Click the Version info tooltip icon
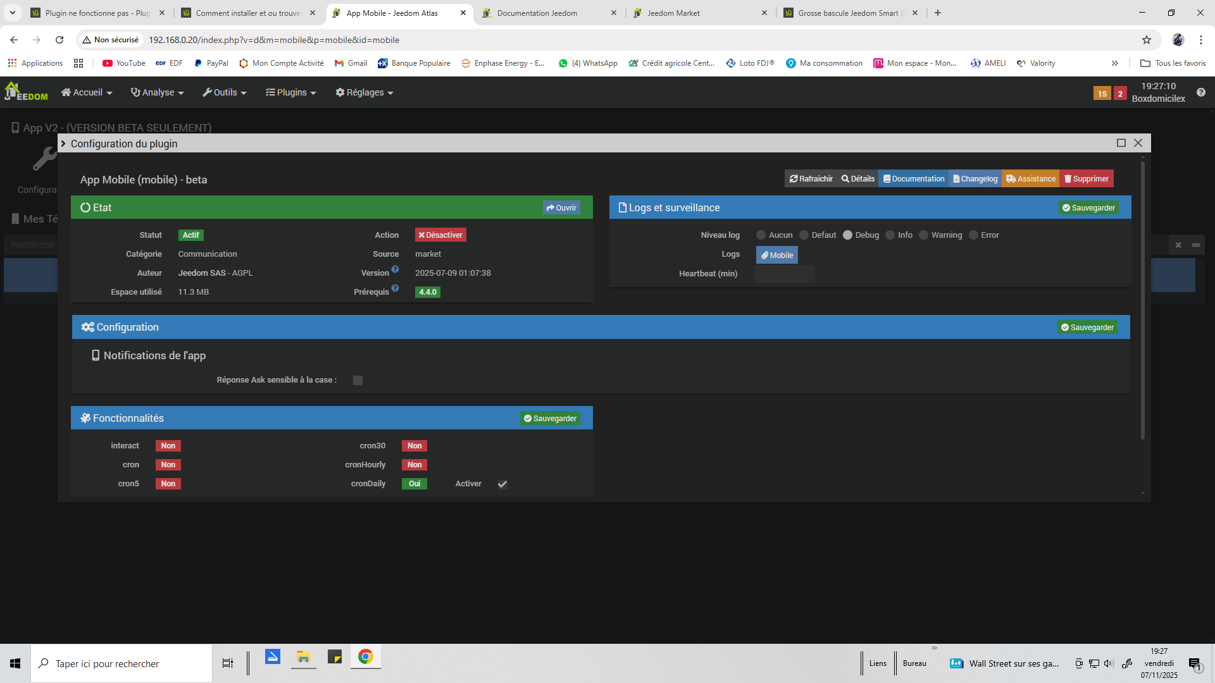This screenshot has height=683, width=1215. pos(395,269)
